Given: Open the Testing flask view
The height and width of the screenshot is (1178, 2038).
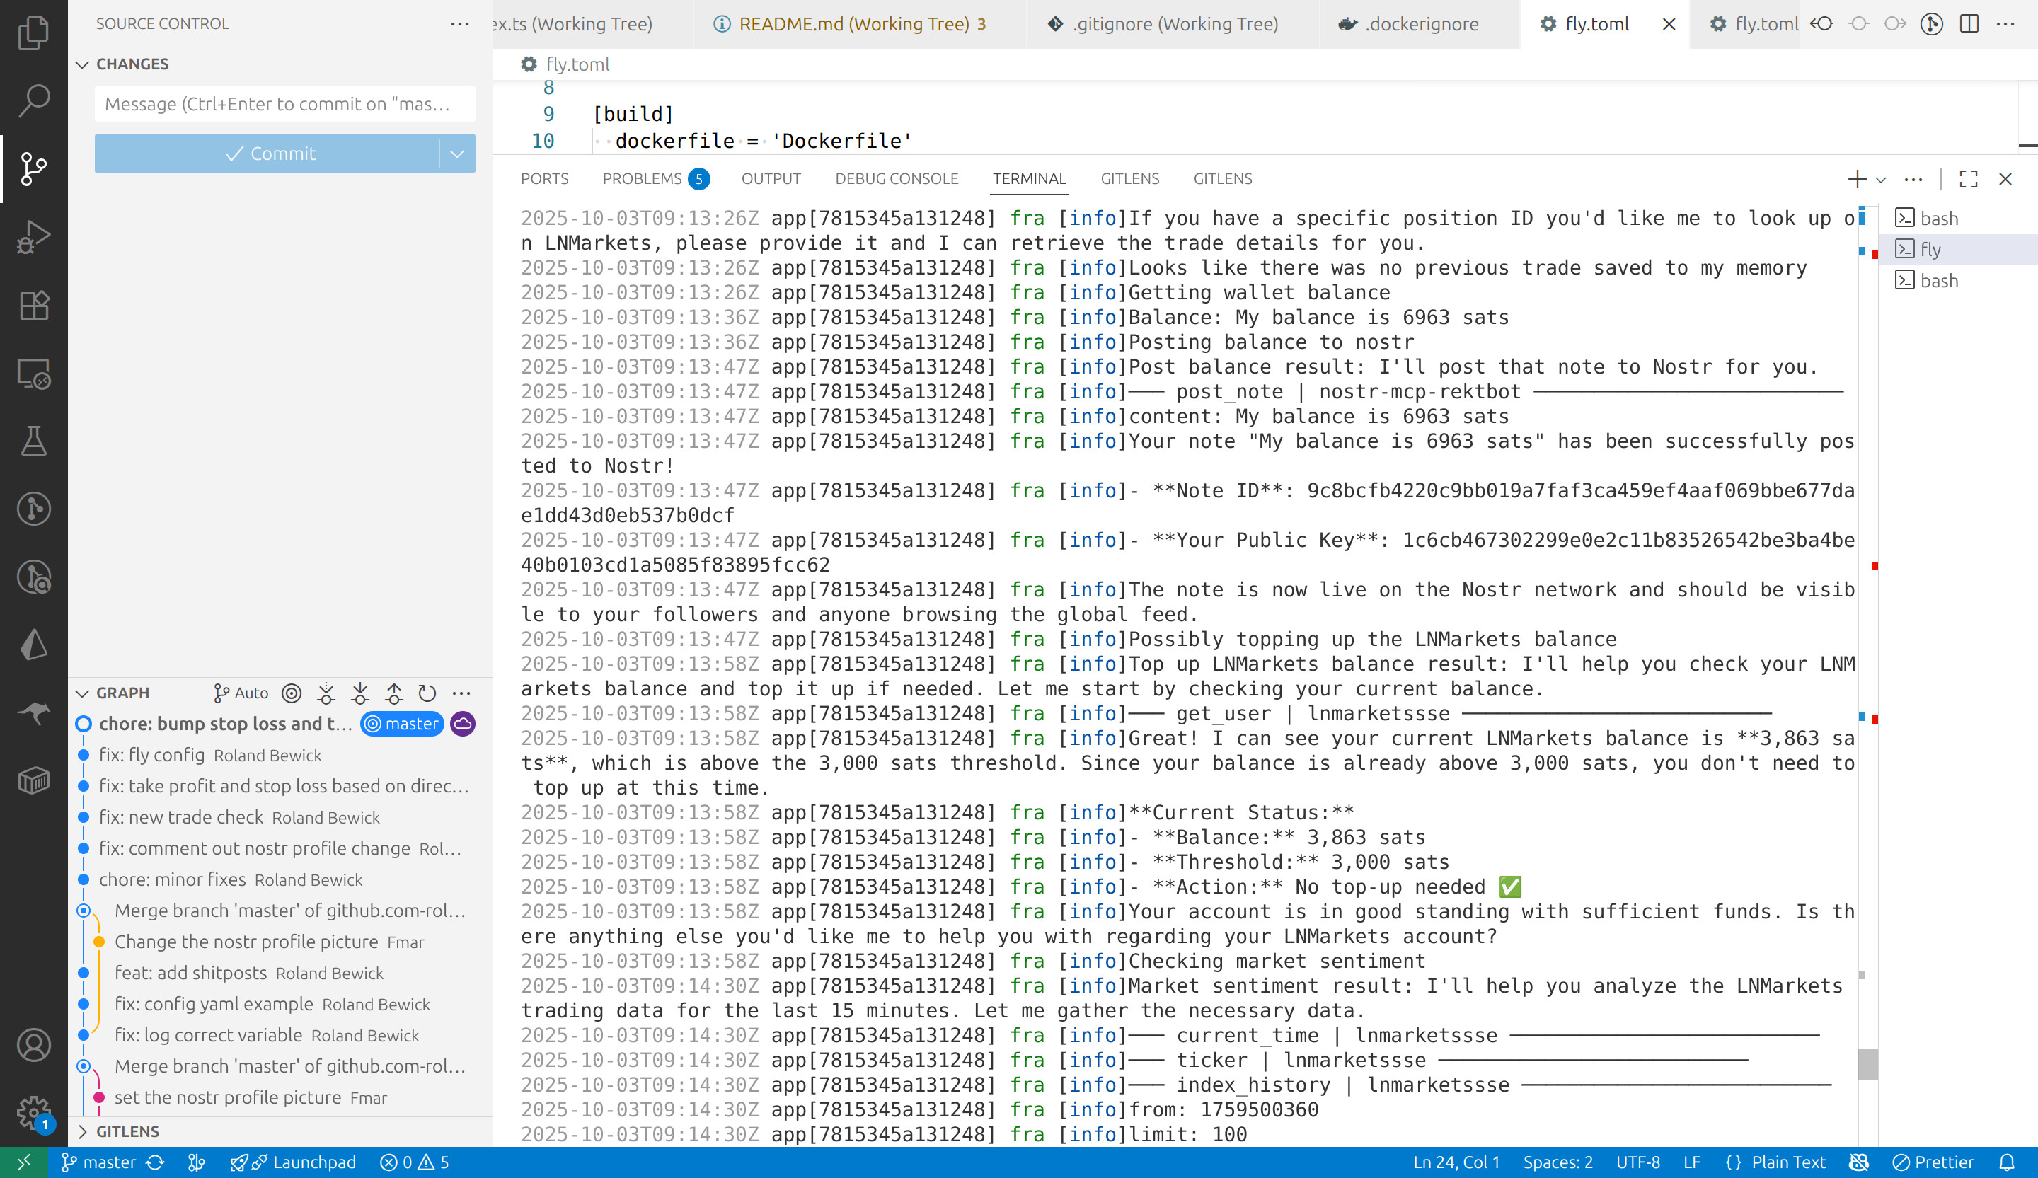Looking at the screenshot, I should (x=33, y=441).
